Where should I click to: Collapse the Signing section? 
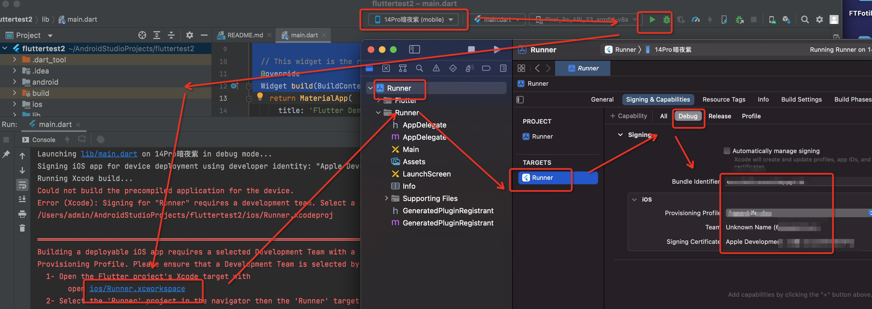point(620,134)
